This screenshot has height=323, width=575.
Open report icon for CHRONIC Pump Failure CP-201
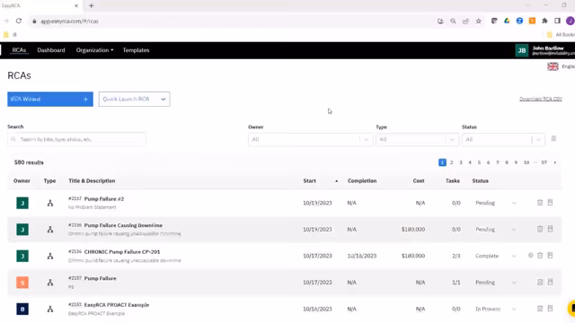click(550, 256)
